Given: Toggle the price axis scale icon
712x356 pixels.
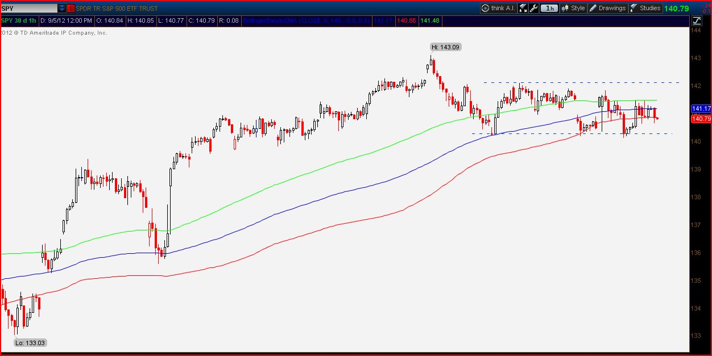Looking at the screenshot, I should 697,21.
